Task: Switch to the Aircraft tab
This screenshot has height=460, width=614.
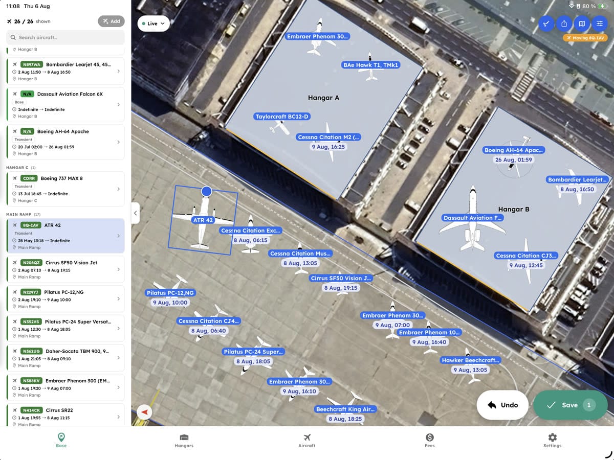Action: (x=307, y=440)
